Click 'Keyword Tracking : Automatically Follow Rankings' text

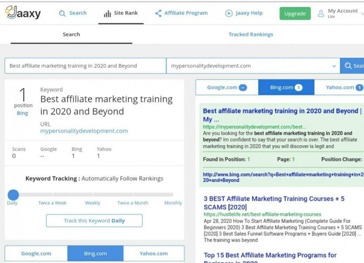(94, 178)
